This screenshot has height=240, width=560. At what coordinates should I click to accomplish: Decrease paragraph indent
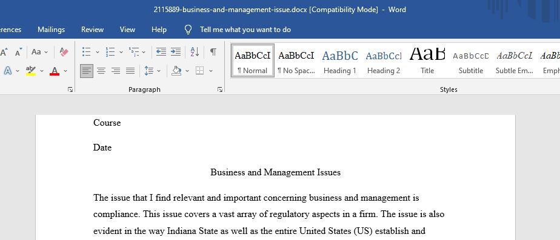pyautogui.click(x=161, y=52)
